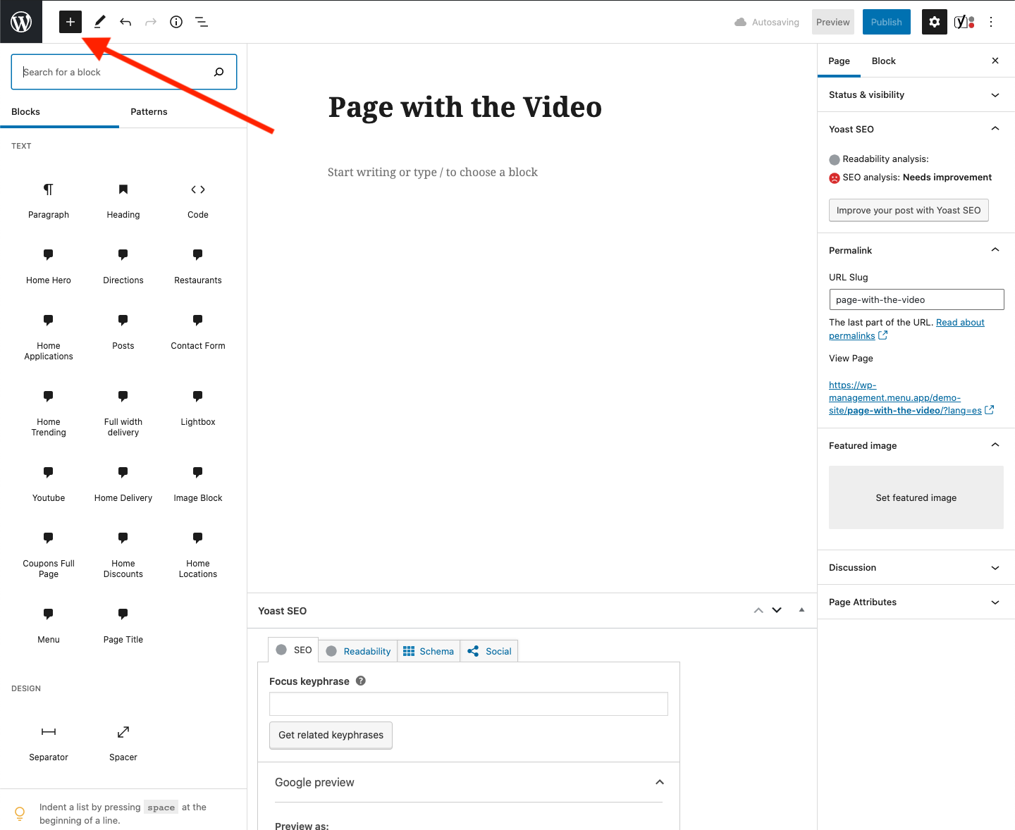Screen dimensions: 1015x830
Task: Collapse the Yoast SEO sidebar panel
Action: point(916,129)
